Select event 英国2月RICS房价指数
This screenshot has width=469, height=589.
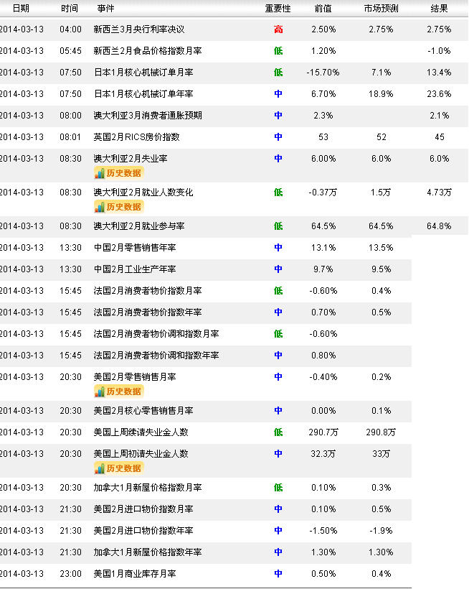[136, 137]
